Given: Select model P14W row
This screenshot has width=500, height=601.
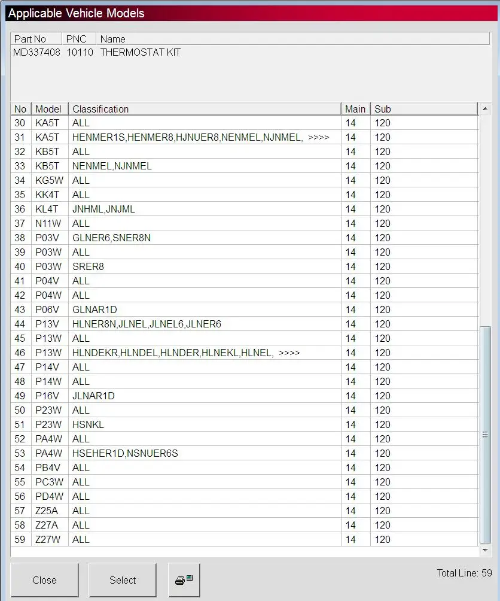Looking at the screenshot, I should click(x=245, y=382).
